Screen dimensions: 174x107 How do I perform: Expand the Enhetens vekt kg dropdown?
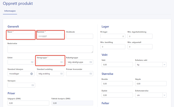tap(164, 65)
